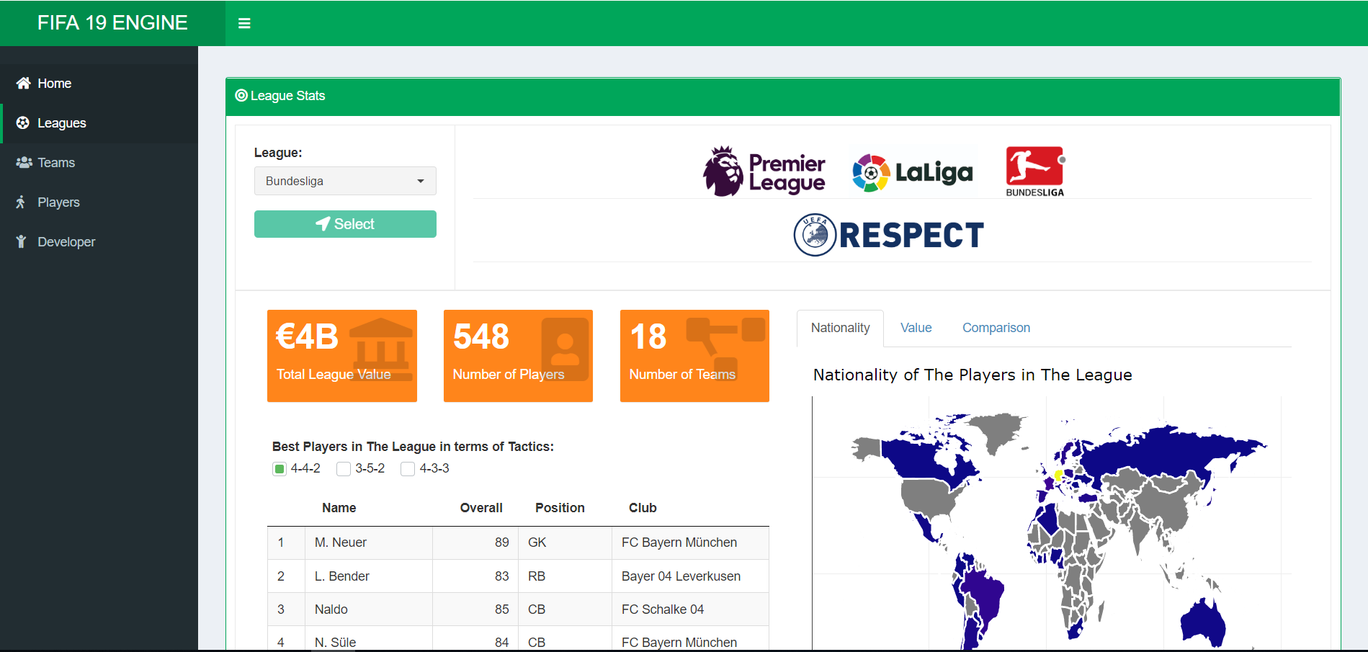Click the hamburger menu icon on green bar
This screenshot has height=652, width=1368.
245,23
